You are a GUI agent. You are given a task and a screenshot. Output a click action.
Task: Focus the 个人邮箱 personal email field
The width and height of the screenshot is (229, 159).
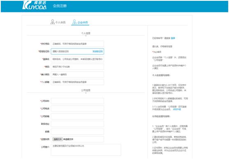click(x=77, y=82)
